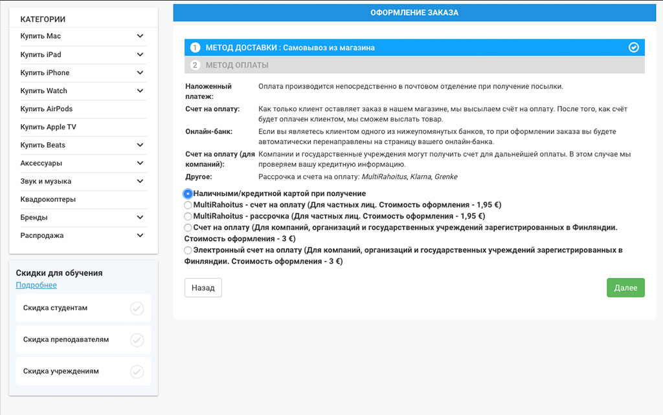Expand the Купить Mac category chevron
This screenshot has width=663, height=415.
tap(140, 36)
